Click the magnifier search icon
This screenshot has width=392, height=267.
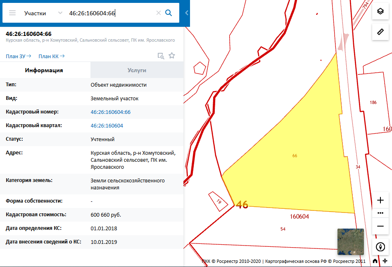coord(169,13)
